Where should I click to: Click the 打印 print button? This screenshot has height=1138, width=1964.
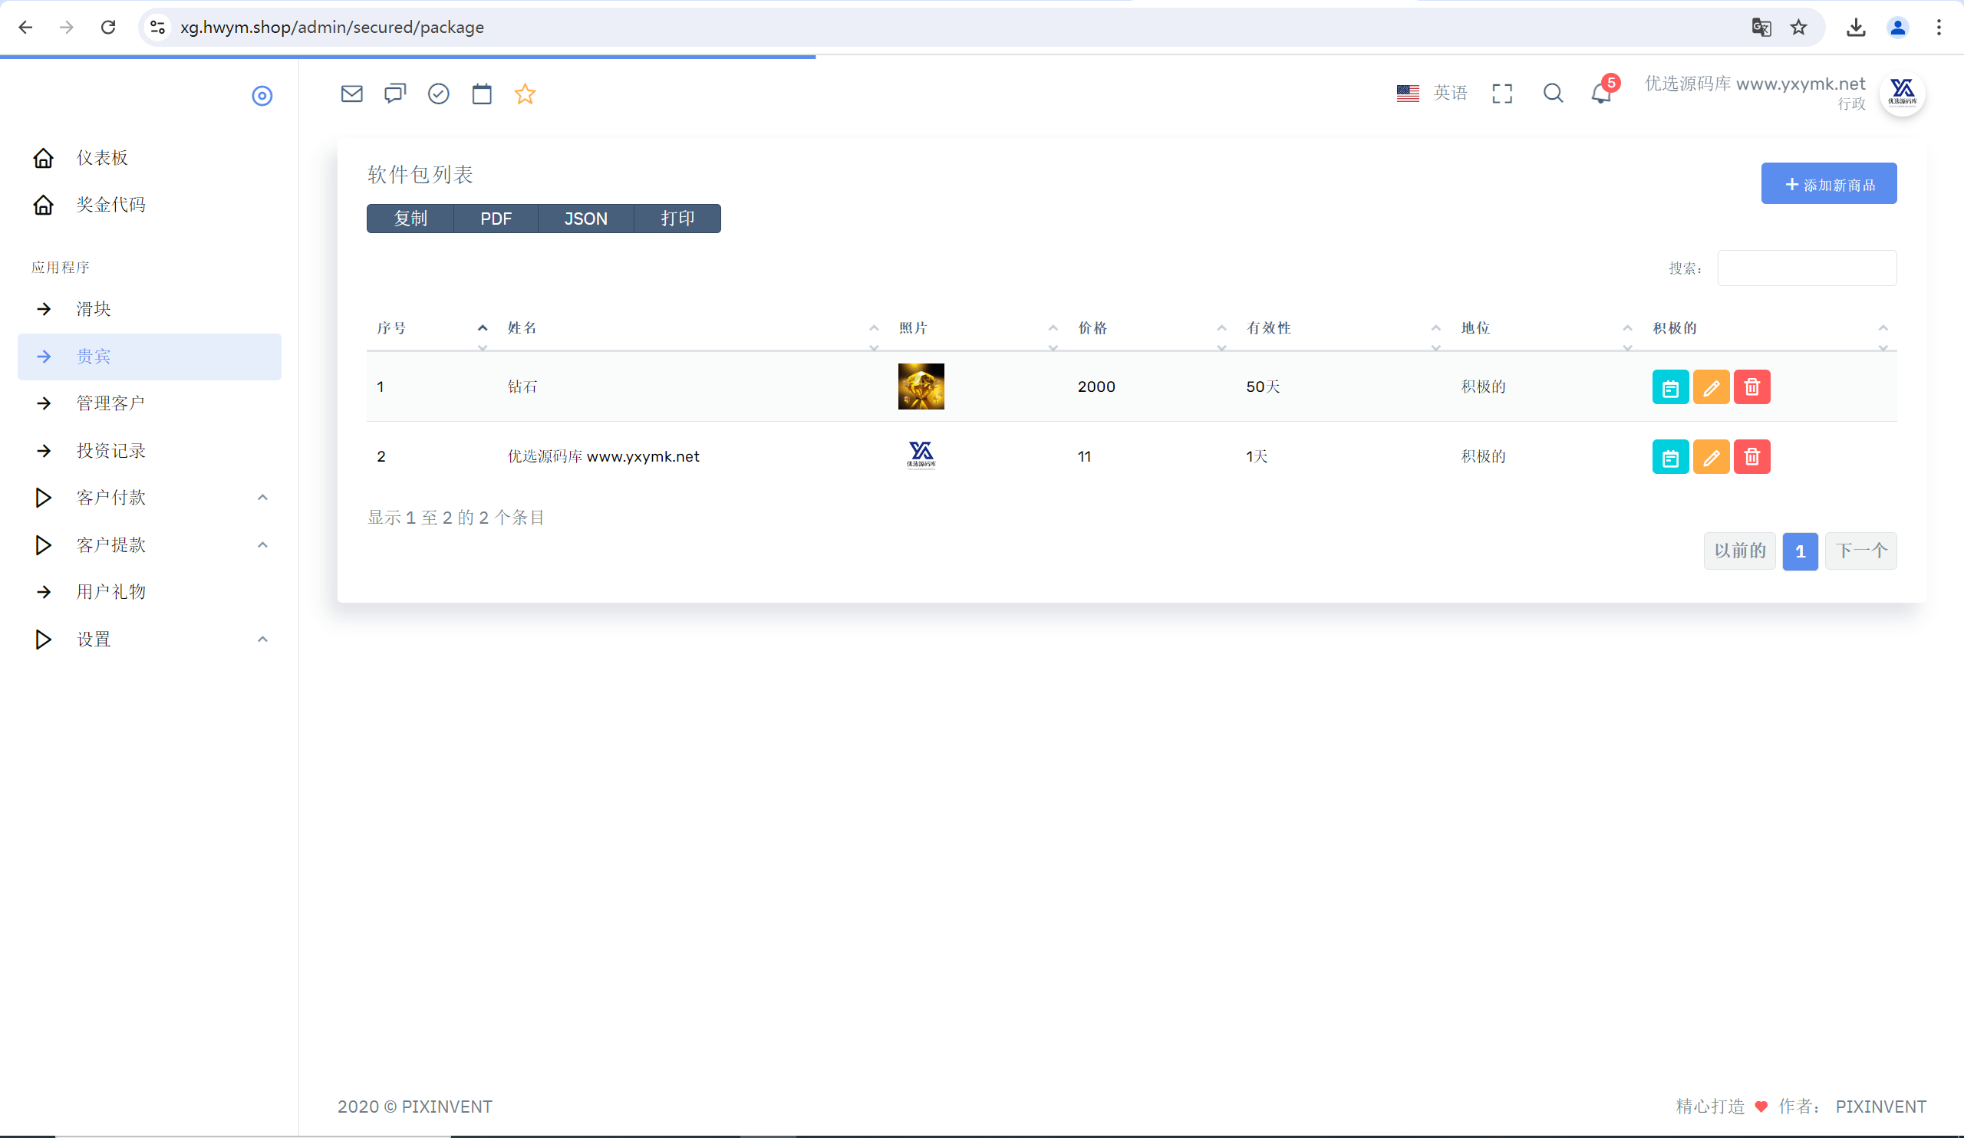pos(677,219)
